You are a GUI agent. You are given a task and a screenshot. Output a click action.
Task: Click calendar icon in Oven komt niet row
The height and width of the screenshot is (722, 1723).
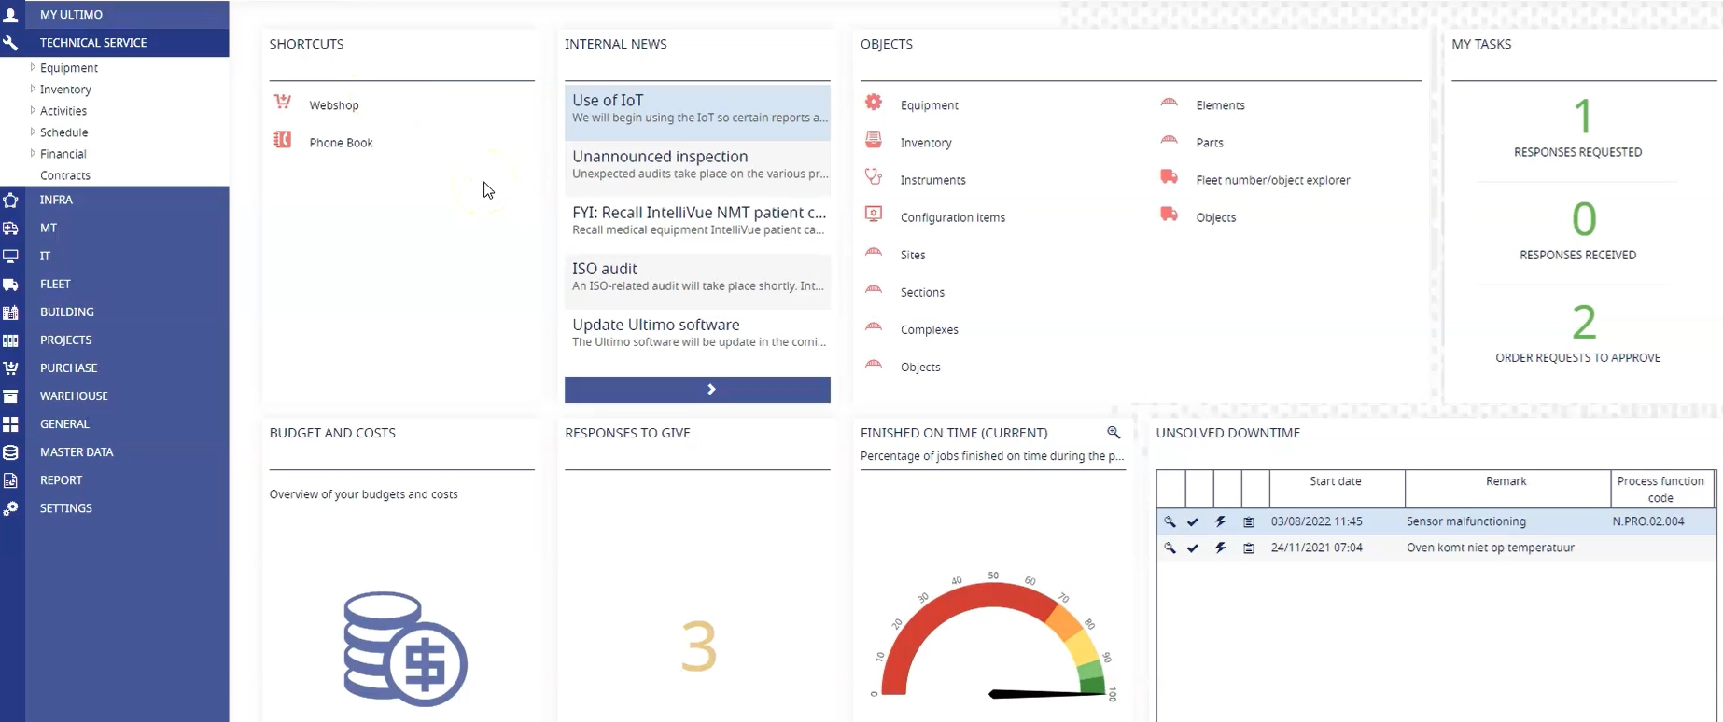[1249, 548]
